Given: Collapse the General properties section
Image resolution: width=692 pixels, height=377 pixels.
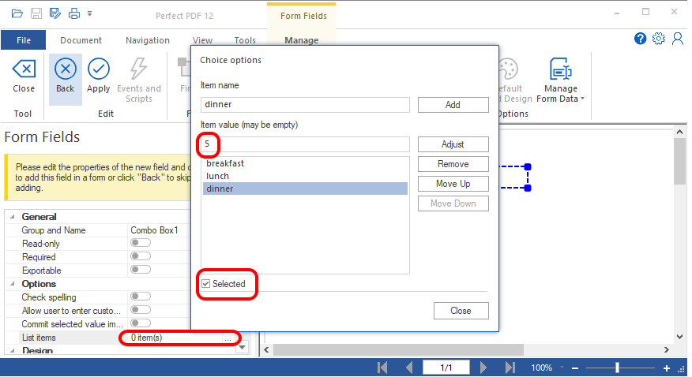Looking at the screenshot, I should (13, 217).
